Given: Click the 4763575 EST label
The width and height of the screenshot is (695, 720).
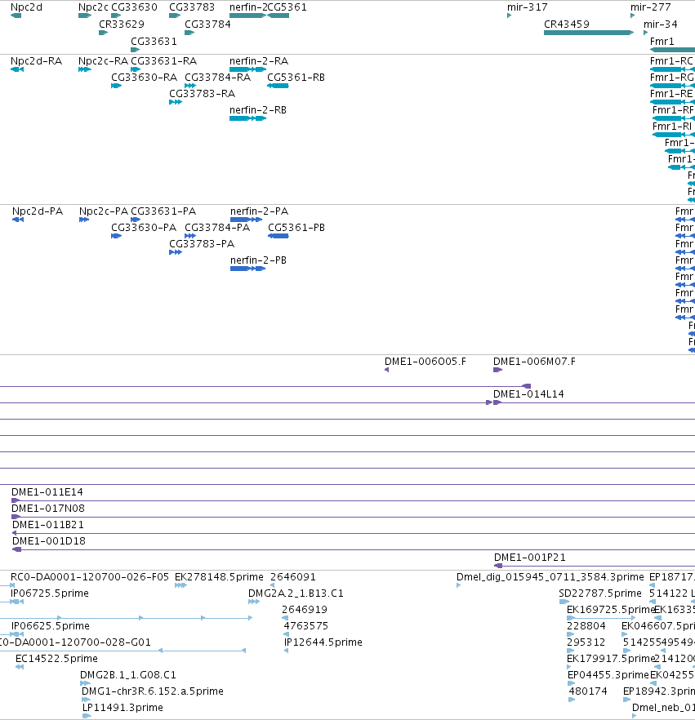Looking at the screenshot, I should tap(306, 626).
